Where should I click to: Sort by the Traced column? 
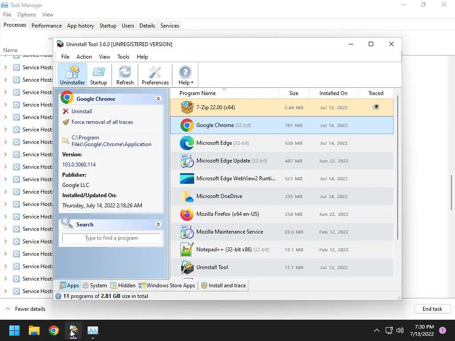click(376, 93)
